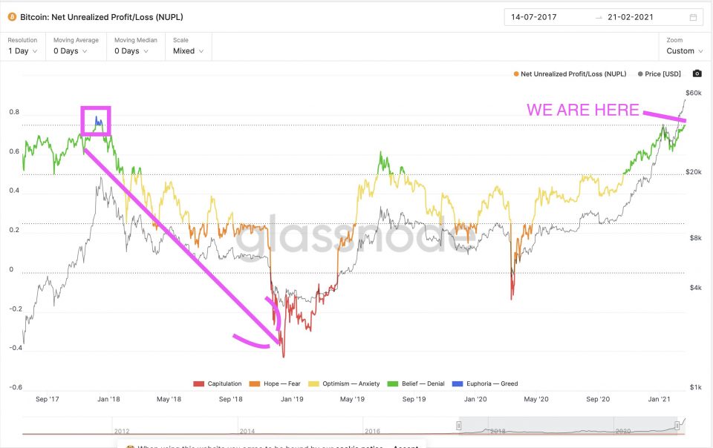Click the left range navigator handle
This screenshot has width=713, height=448.
[x=459, y=425]
